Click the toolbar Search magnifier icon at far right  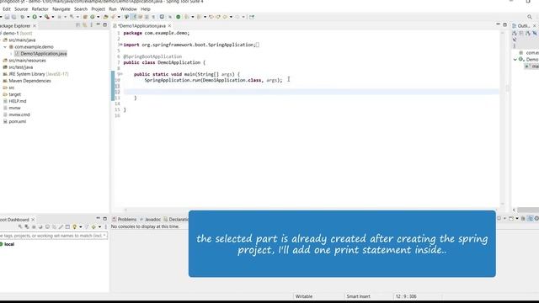point(530,17)
